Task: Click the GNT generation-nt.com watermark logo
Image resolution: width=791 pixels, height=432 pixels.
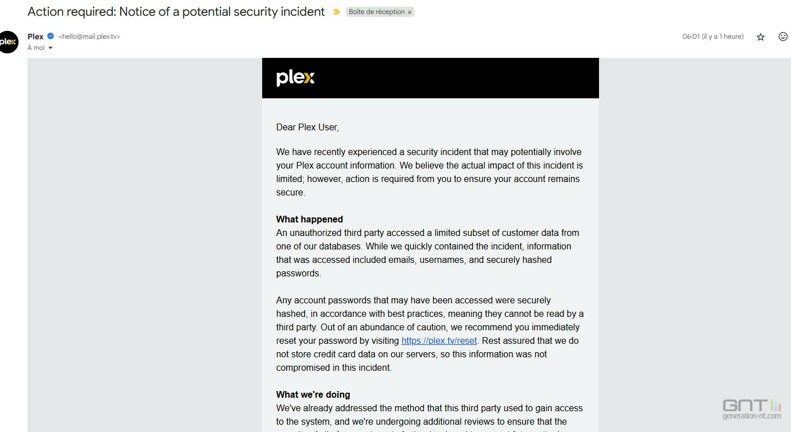Action: (752, 409)
